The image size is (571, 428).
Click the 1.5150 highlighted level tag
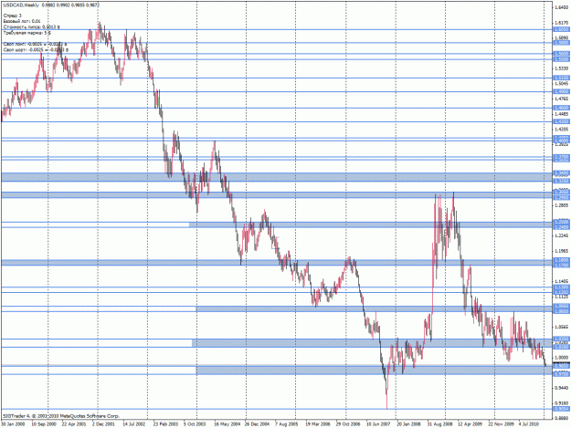coord(561,78)
